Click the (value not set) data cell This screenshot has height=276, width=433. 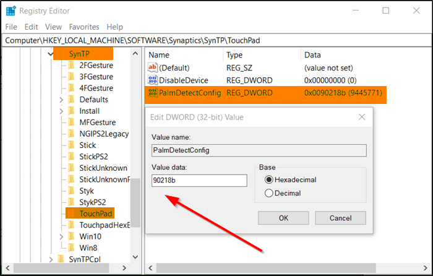(x=328, y=67)
